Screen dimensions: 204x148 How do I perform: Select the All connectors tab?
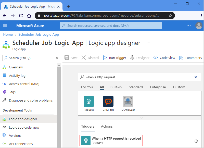coord(102,87)
